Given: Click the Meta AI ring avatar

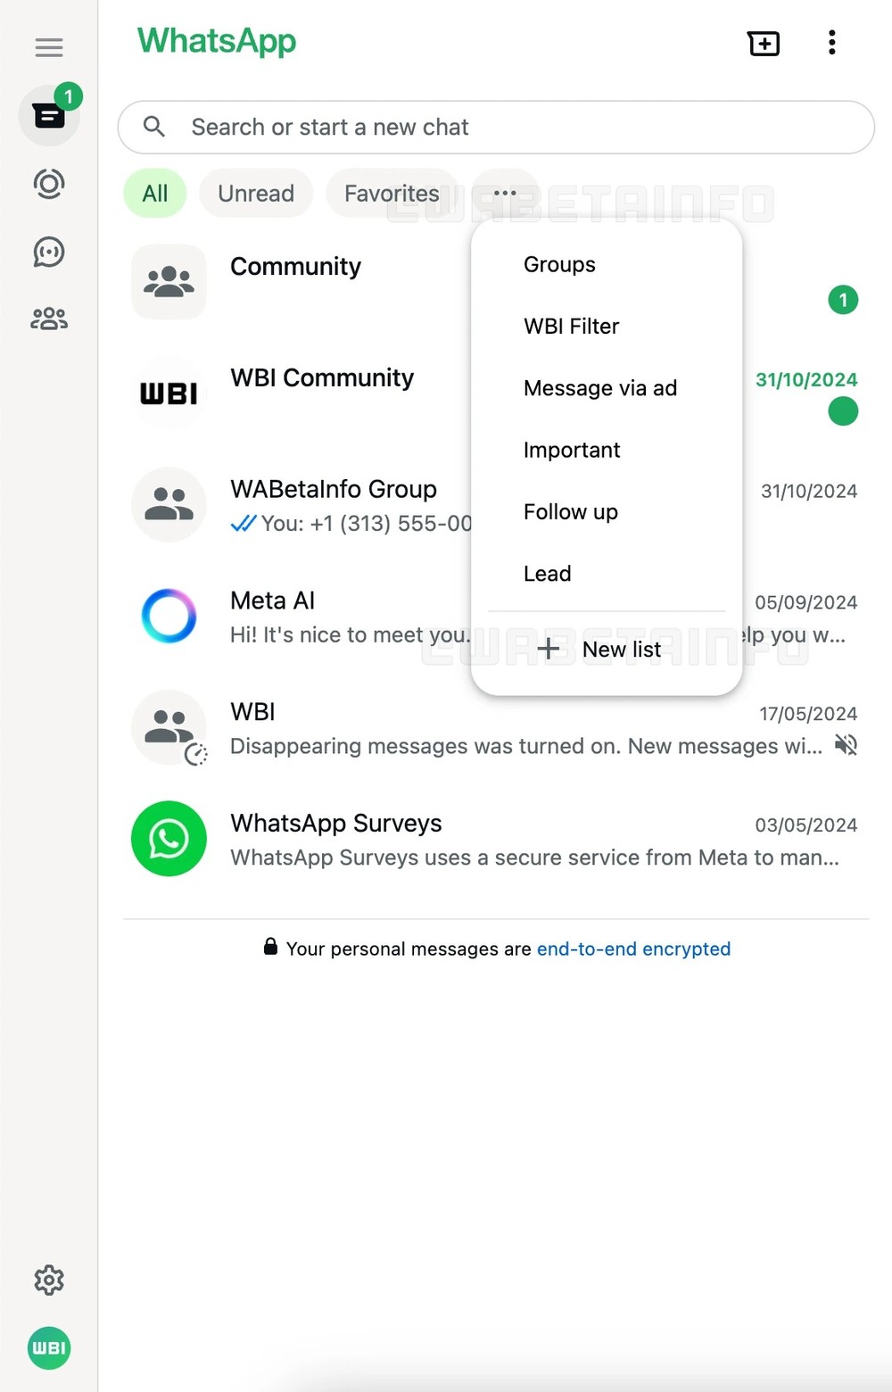Looking at the screenshot, I should [169, 616].
